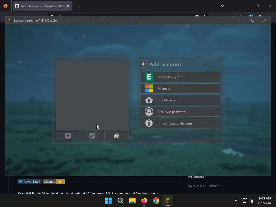The width and height of the screenshot is (276, 207).
Task: Edit account with the pencil button
Action: click(92, 136)
